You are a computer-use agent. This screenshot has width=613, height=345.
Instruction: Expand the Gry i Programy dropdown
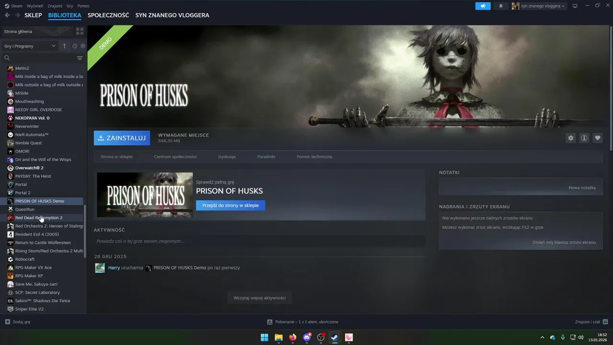pyautogui.click(x=30, y=46)
